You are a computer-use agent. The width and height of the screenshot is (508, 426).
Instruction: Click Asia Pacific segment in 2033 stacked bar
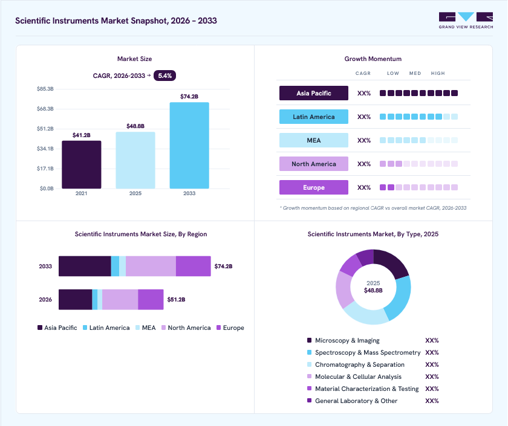(85, 266)
